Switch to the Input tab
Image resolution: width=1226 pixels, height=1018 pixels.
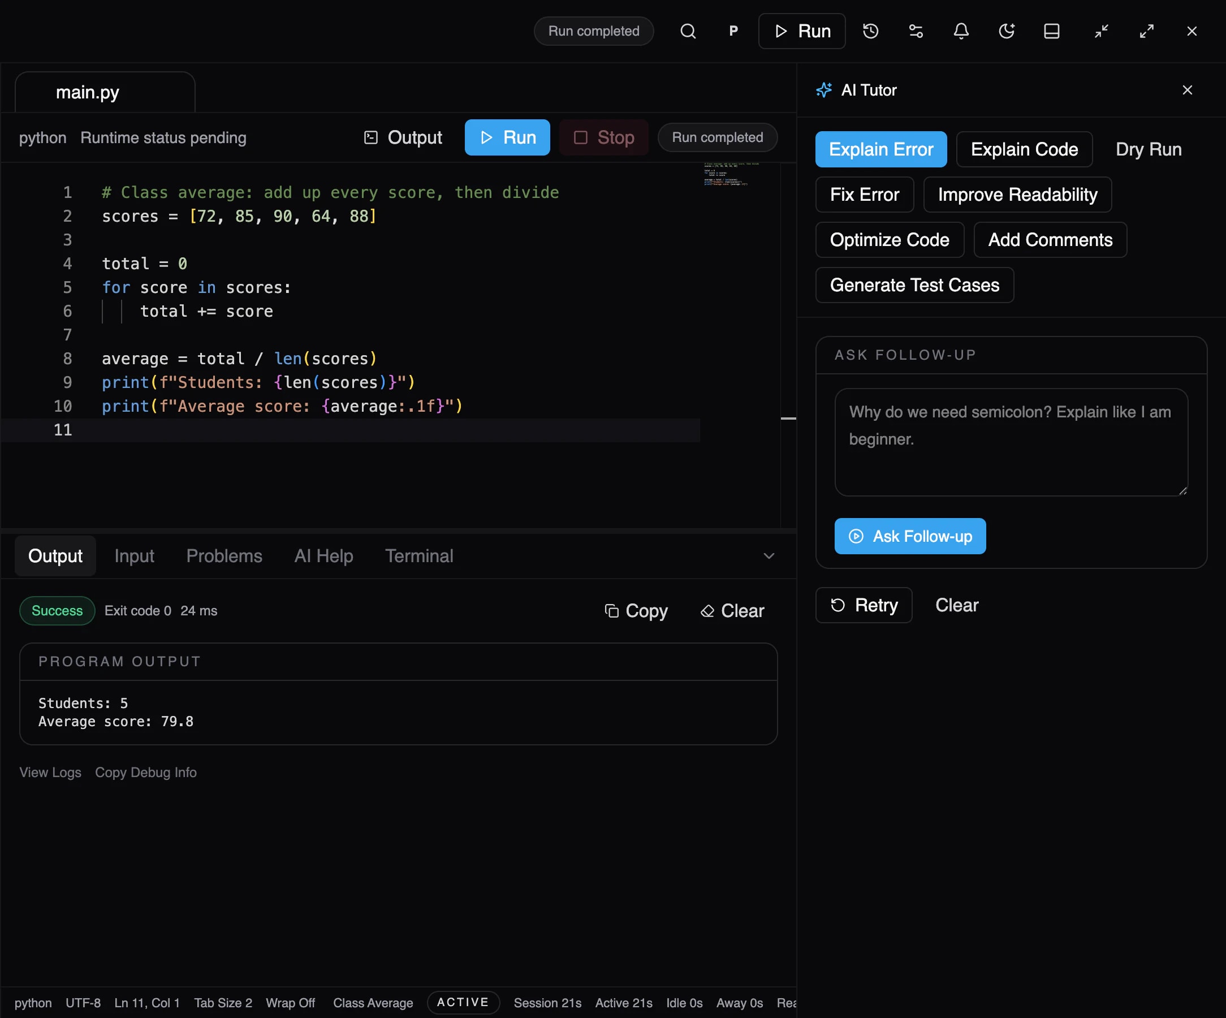134,556
